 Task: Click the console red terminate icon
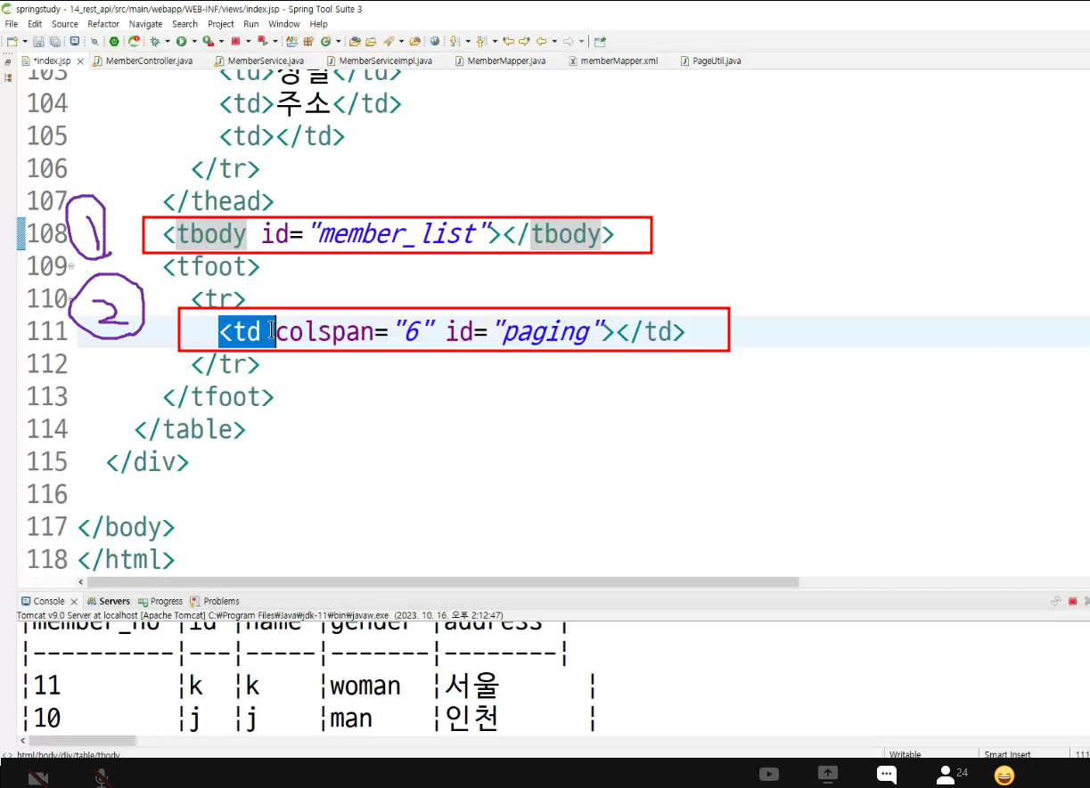[x=1072, y=601]
